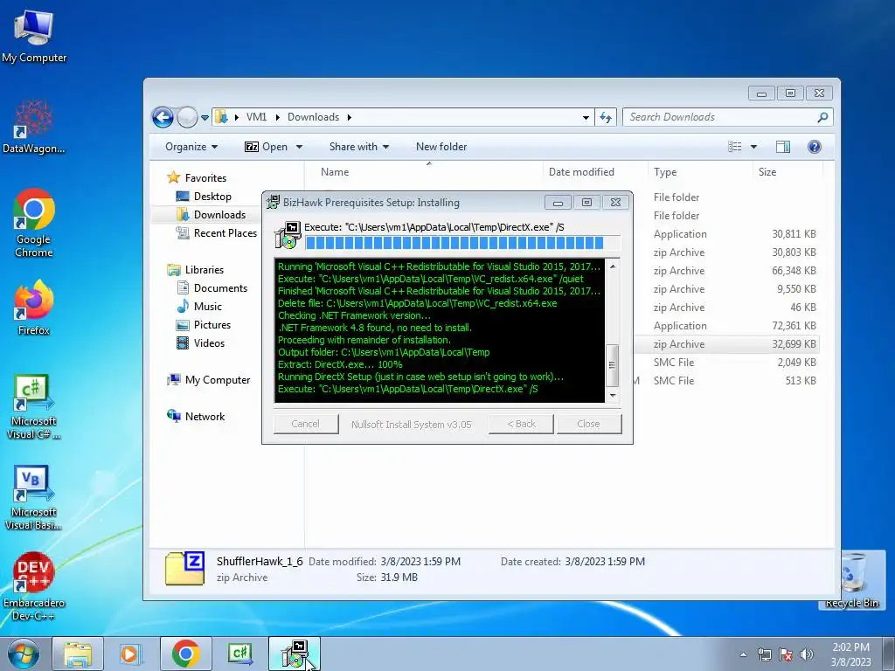Open Explorer help icon
The width and height of the screenshot is (895, 671).
(x=815, y=147)
